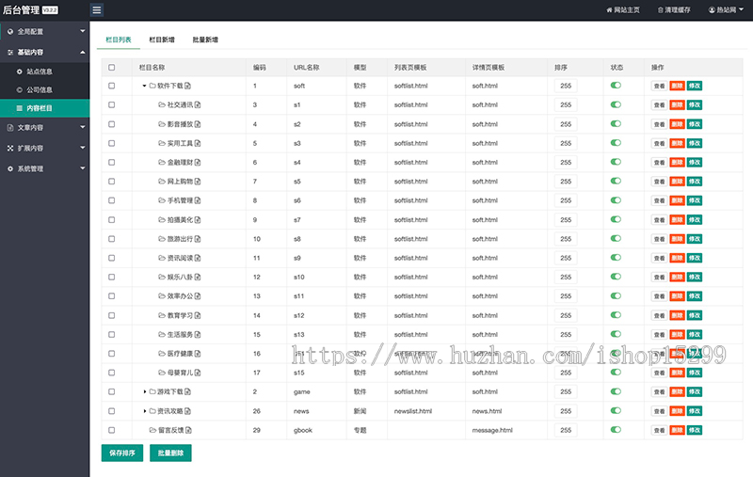Open 公司信息 in the sidebar
753x477 pixels.
pyautogui.click(x=44, y=89)
